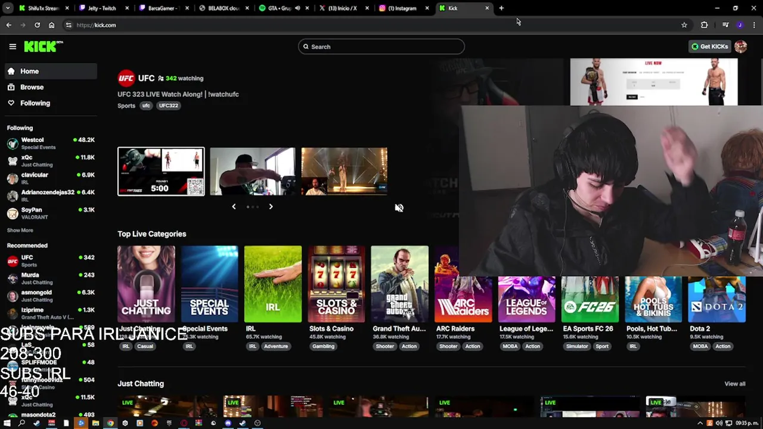Open the Grand Theft Auto category card

click(399, 284)
